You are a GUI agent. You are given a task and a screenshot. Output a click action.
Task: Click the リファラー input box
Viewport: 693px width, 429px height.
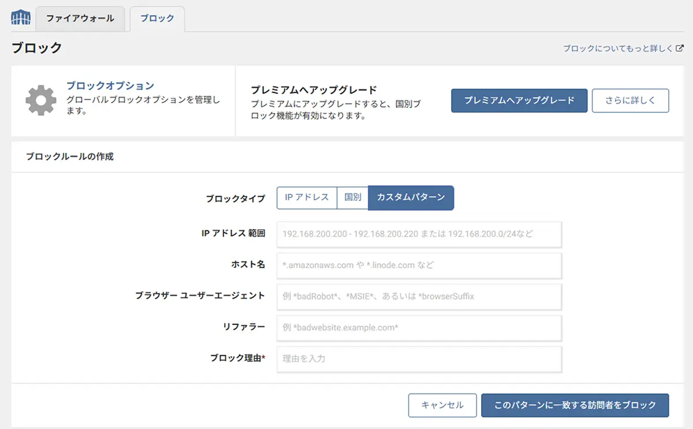pyautogui.click(x=419, y=328)
